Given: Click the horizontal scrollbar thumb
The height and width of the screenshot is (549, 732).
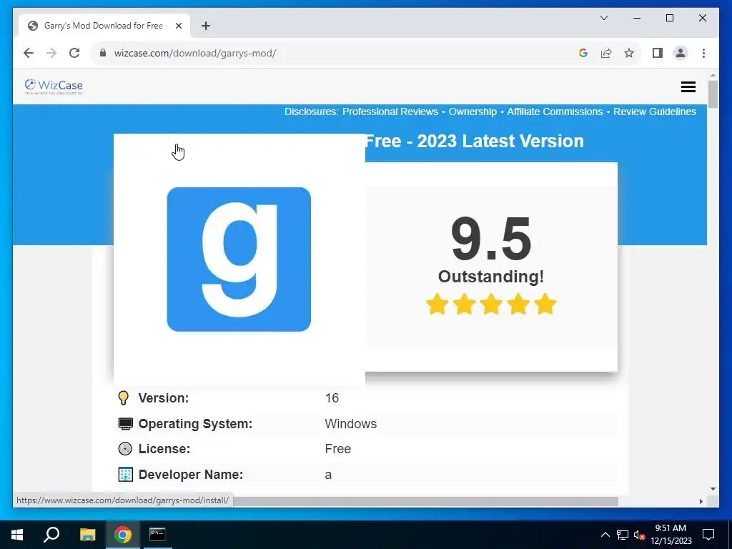Looking at the screenshot, I should pyautogui.click(x=425, y=501).
